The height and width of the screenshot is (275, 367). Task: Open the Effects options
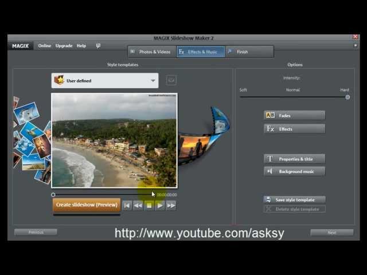[294, 129]
